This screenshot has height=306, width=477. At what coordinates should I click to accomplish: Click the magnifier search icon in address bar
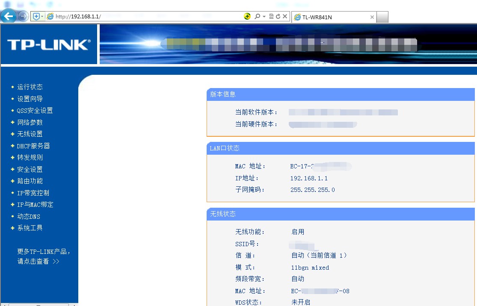[x=257, y=16]
